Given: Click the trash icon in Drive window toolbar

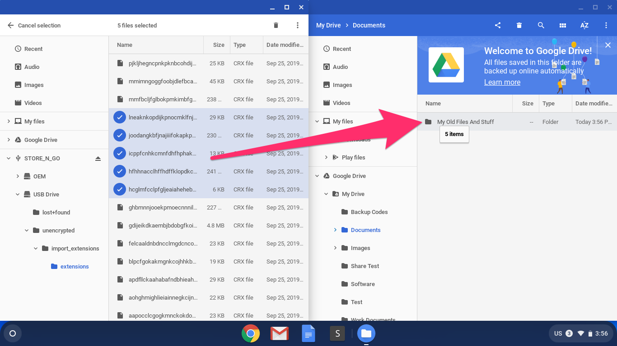Looking at the screenshot, I should click(519, 25).
